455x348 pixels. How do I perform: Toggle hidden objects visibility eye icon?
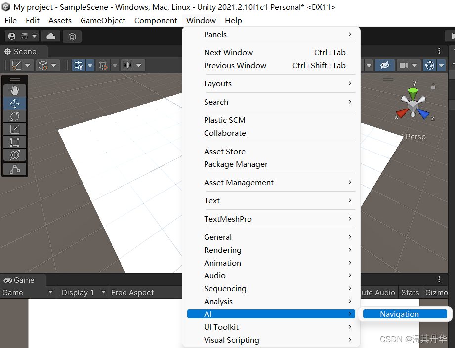[384, 65]
